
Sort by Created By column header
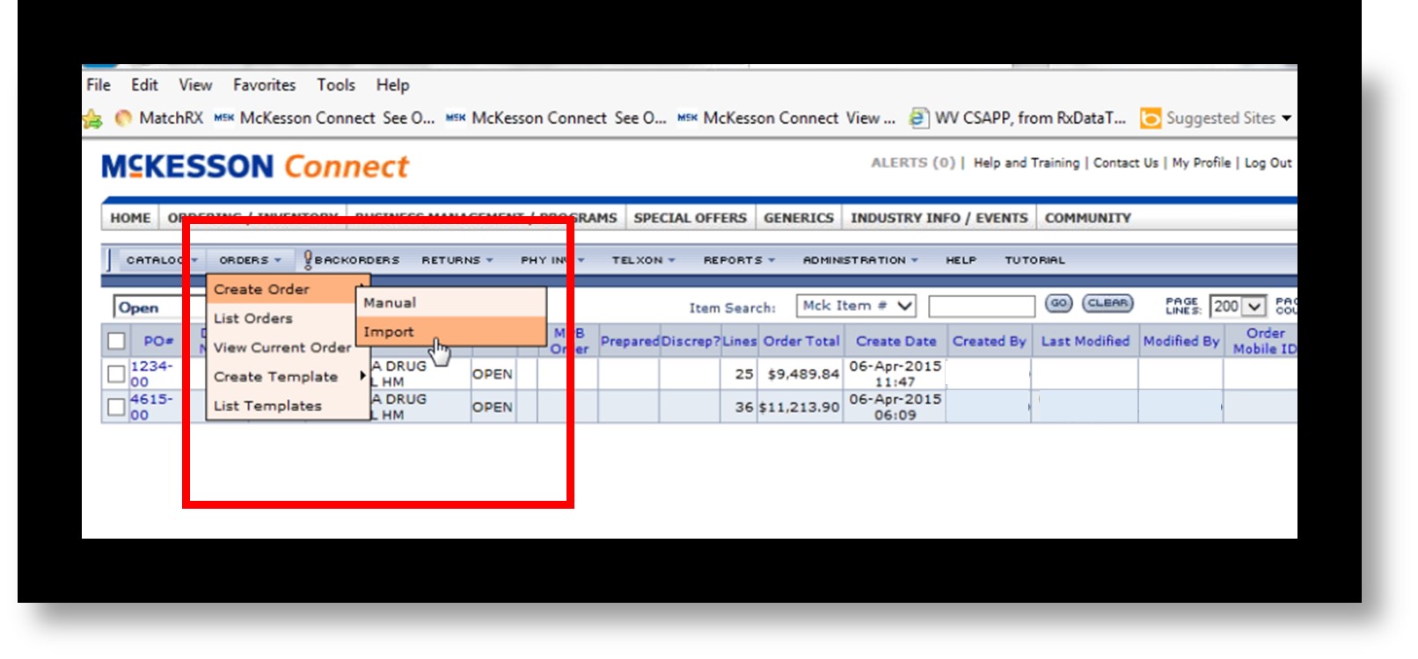(989, 341)
